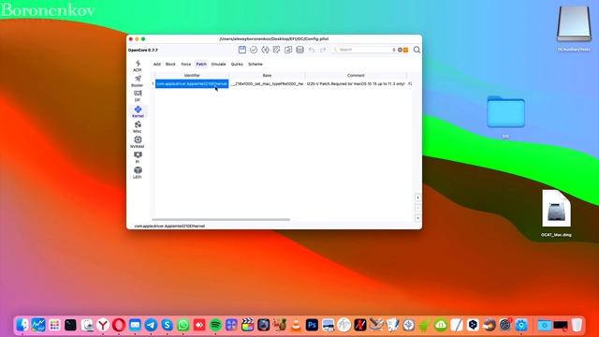Open Telegram from the dock
Screen dimensions: 599x337
point(151,325)
